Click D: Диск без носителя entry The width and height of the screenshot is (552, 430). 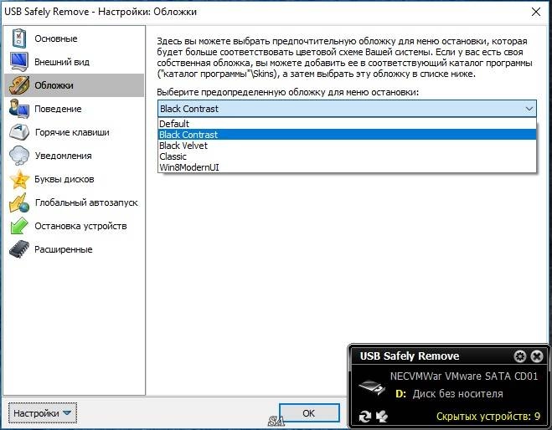pyautogui.click(x=449, y=394)
